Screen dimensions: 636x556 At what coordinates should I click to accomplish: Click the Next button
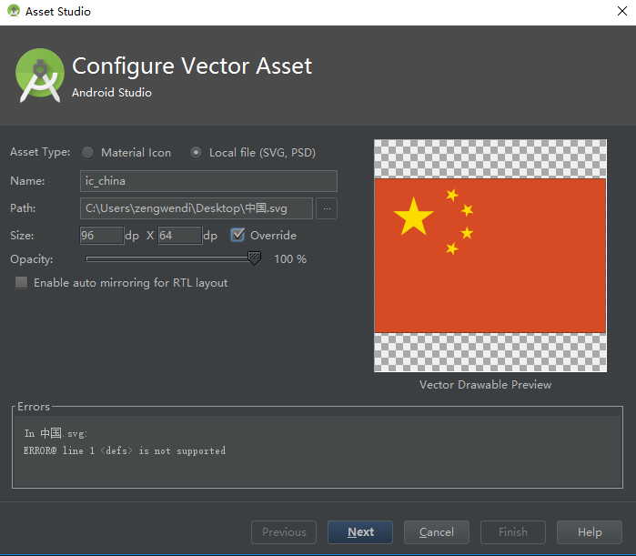360,532
